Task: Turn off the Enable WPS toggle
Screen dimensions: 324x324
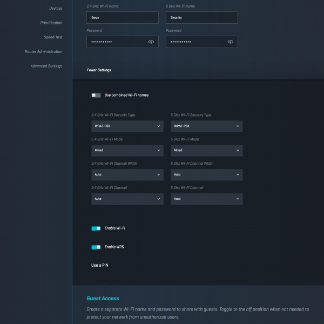Action: click(96, 247)
